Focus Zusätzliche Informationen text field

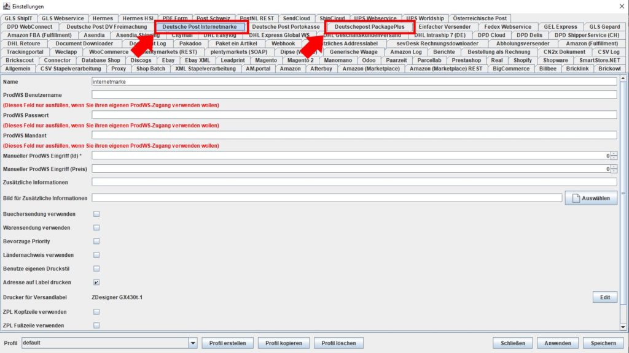[354, 182]
